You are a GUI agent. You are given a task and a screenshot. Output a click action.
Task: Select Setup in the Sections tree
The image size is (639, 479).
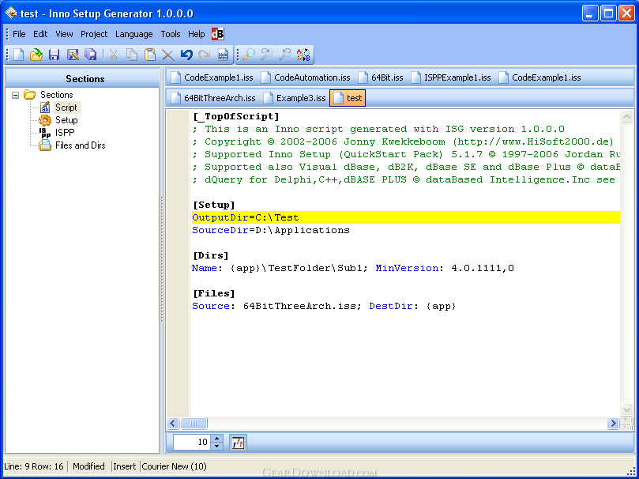click(x=66, y=120)
